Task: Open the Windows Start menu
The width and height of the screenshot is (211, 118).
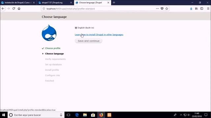Action: click(4, 115)
